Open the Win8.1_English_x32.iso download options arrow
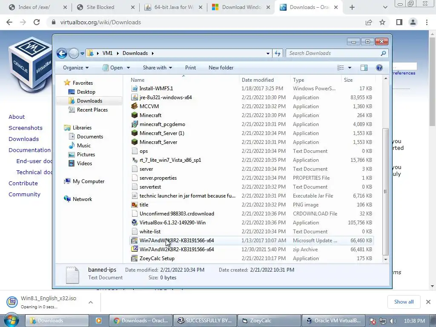 click(91, 302)
